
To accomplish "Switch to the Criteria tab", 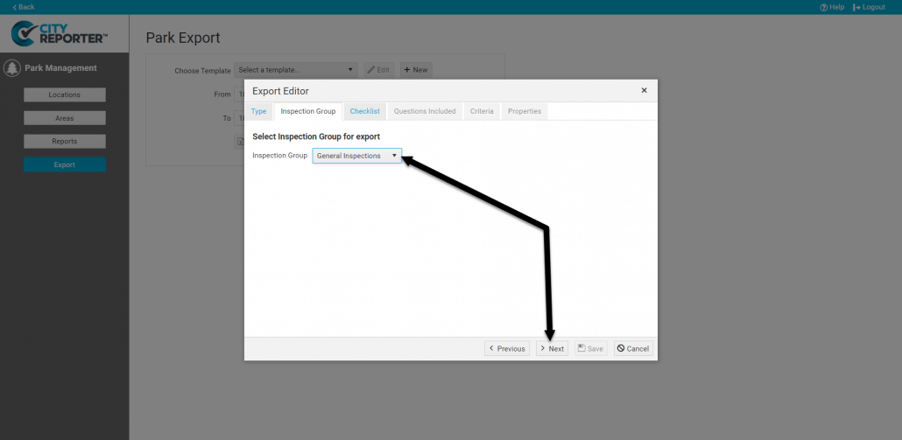I will pos(482,111).
